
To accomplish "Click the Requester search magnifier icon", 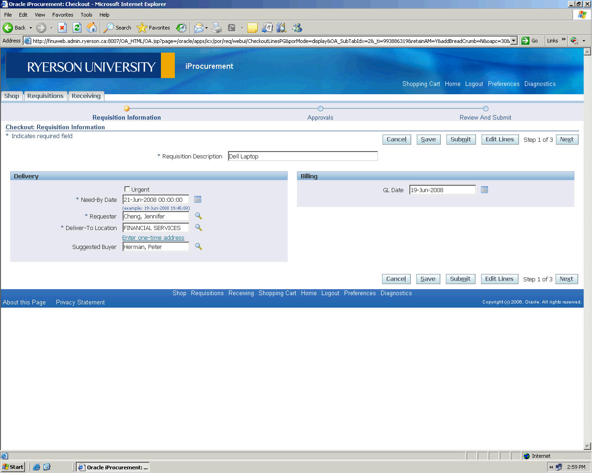I will (198, 216).
